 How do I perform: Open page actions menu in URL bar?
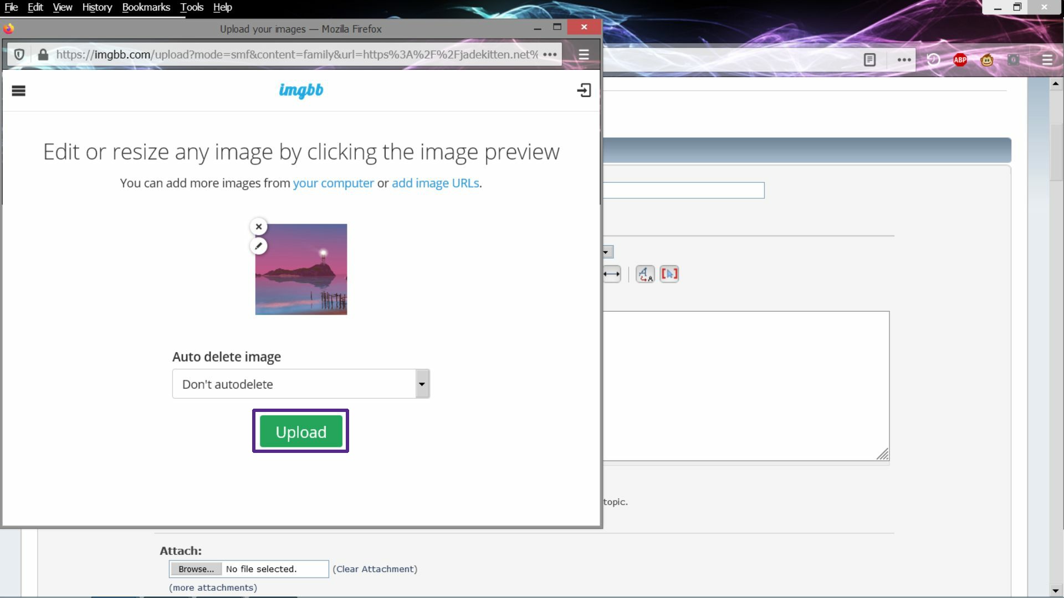tap(550, 55)
